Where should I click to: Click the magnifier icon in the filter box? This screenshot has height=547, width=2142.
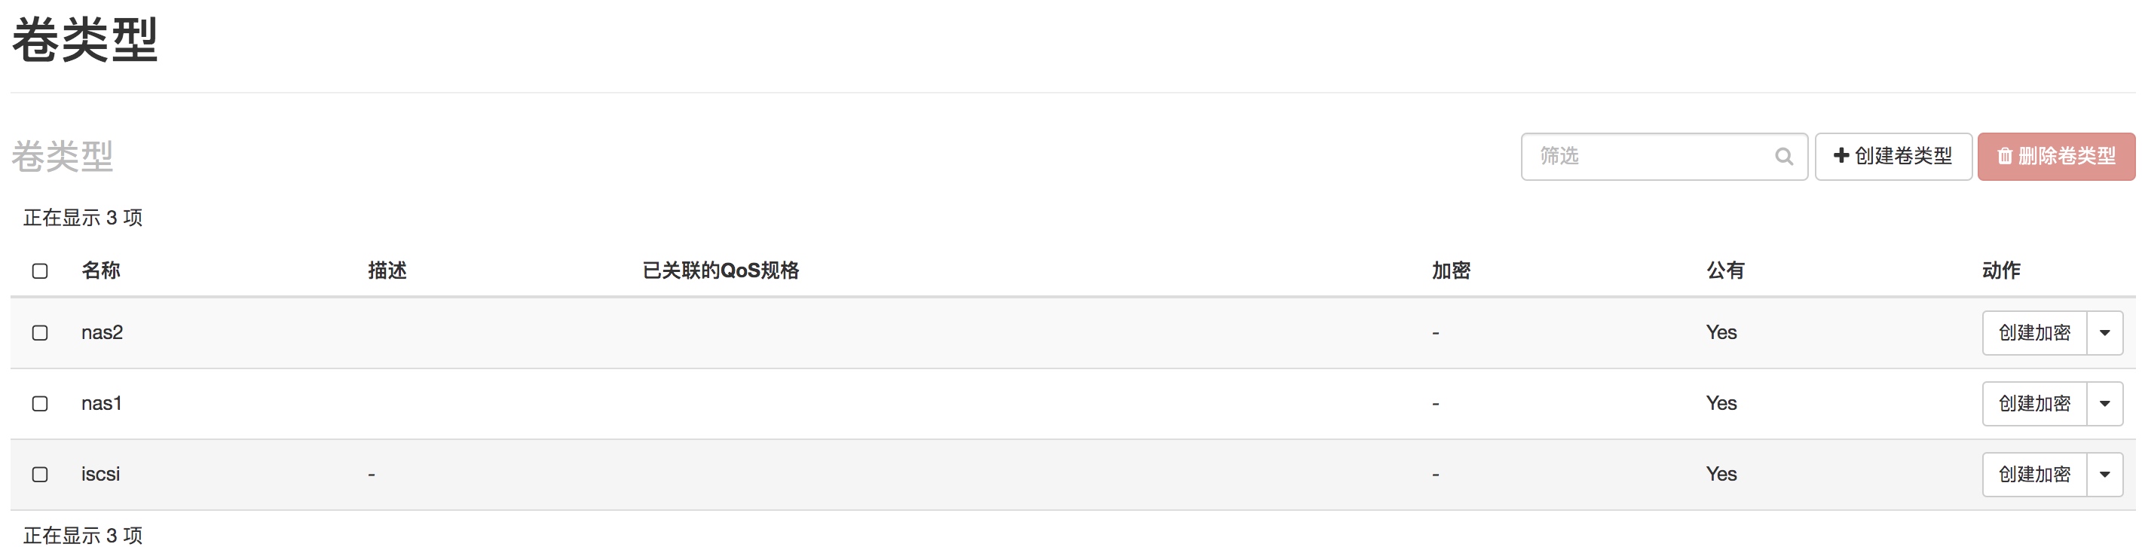(1782, 156)
